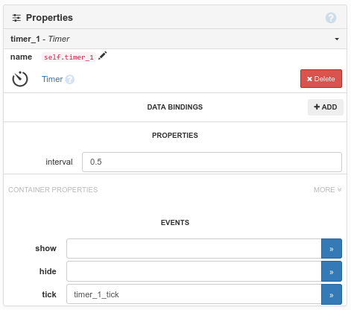Click the self.timer_1 name code label
The width and height of the screenshot is (351, 310).
pos(69,57)
